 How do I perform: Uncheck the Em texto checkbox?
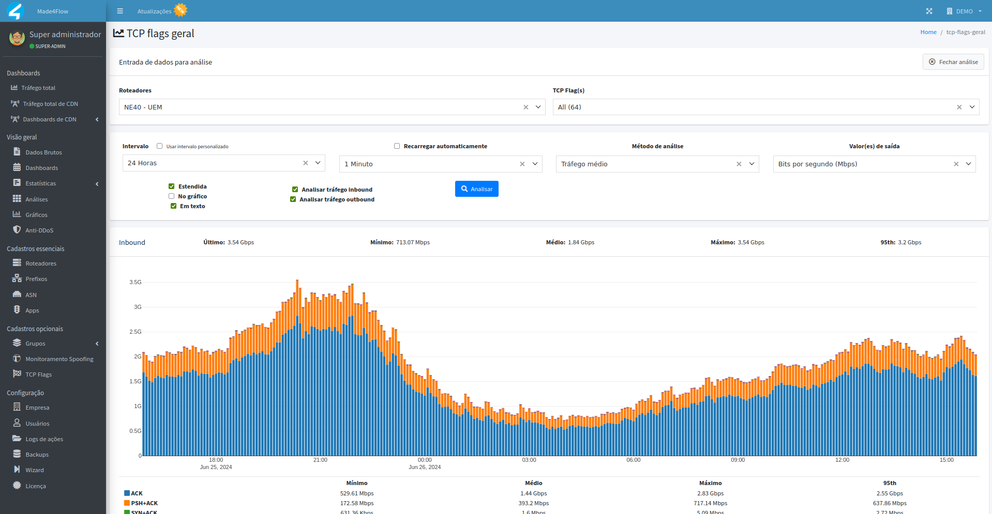(x=173, y=206)
